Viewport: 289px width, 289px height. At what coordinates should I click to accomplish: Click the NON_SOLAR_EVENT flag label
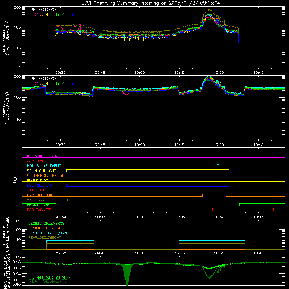coord(44,166)
